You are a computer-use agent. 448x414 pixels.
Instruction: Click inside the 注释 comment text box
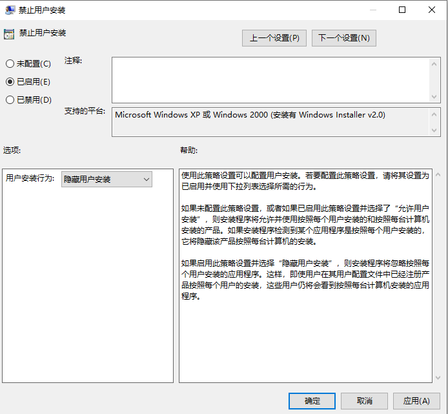(270, 79)
